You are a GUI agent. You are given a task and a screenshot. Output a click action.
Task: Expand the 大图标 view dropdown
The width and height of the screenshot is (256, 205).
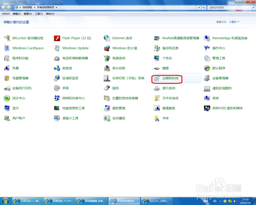pyautogui.click(x=234, y=22)
